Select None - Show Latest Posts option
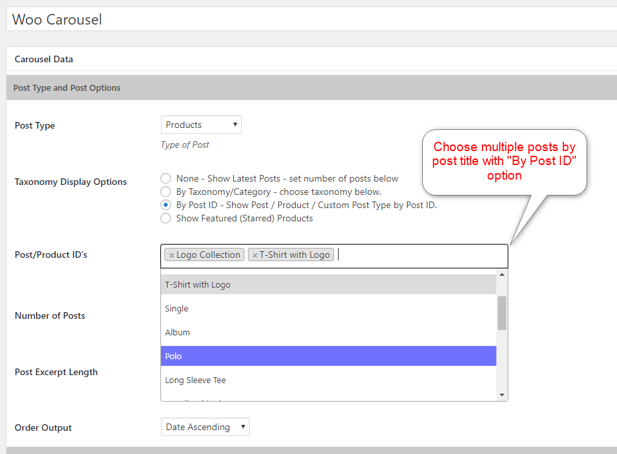 [x=166, y=178]
